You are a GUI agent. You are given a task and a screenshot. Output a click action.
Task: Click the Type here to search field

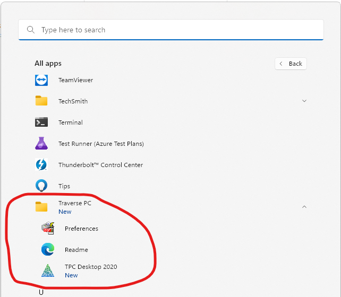171,30
